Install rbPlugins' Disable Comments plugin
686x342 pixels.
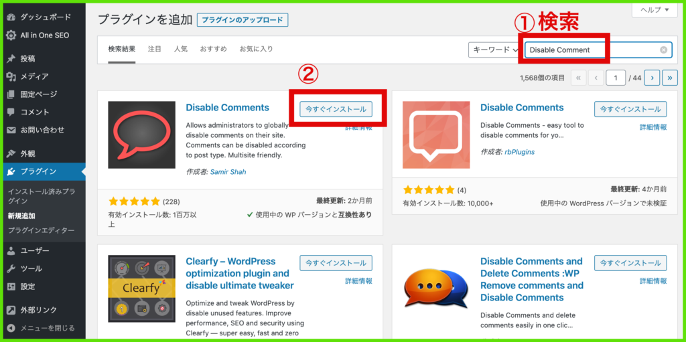click(630, 109)
